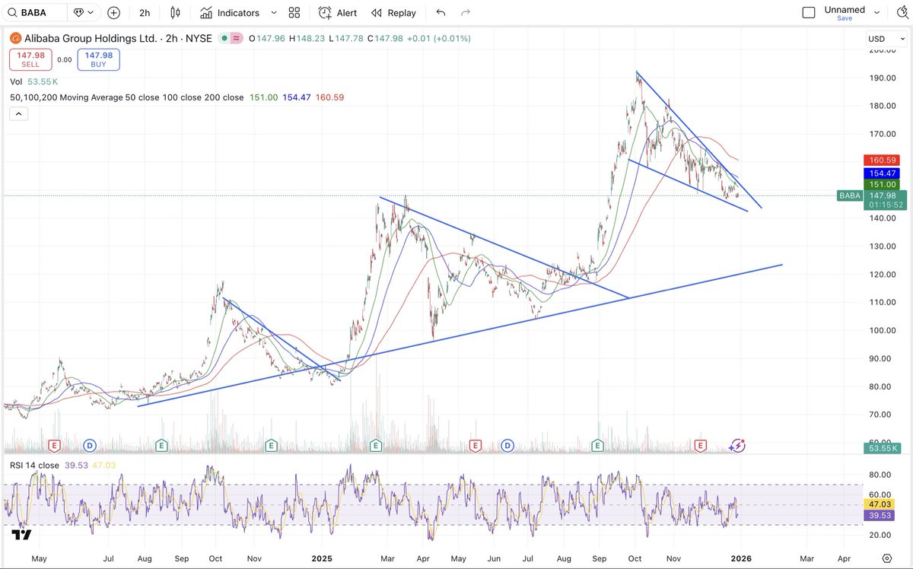The width and height of the screenshot is (913, 569).
Task: Click the blue D dividend marker near Jun 2025
Action: coord(507,444)
